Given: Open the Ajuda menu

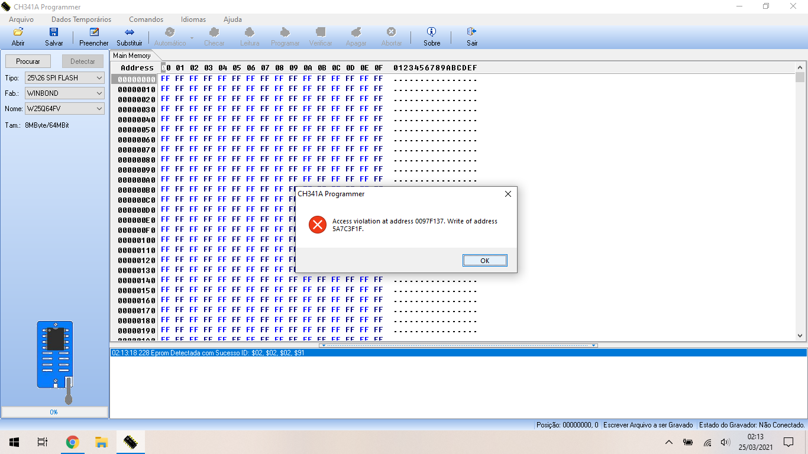Looking at the screenshot, I should [232, 20].
